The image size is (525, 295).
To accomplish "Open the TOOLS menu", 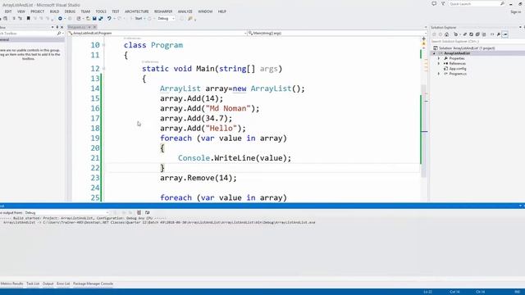I will pyautogui.click(x=101, y=11).
